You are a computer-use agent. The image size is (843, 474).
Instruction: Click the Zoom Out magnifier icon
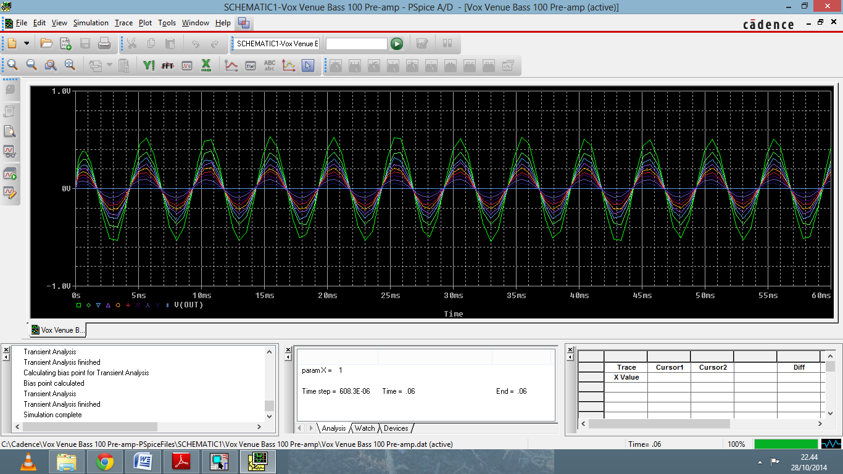tap(31, 65)
